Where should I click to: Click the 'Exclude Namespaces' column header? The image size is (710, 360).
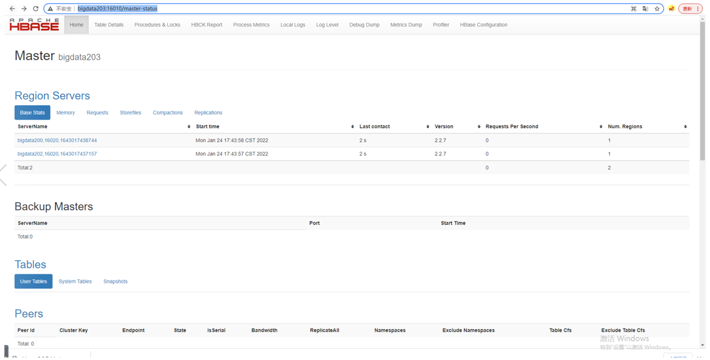coord(468,330)
